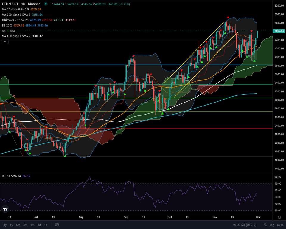Click the 3000.00 price axis label
The height and width of the screenshot is (229, 286).
pos(279,100)
